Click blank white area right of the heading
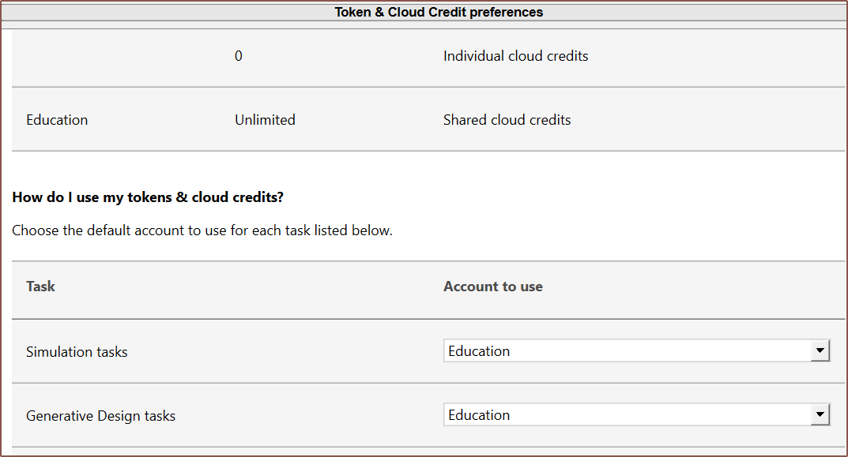This screenshot has height=457, width=848. (553, 197)
